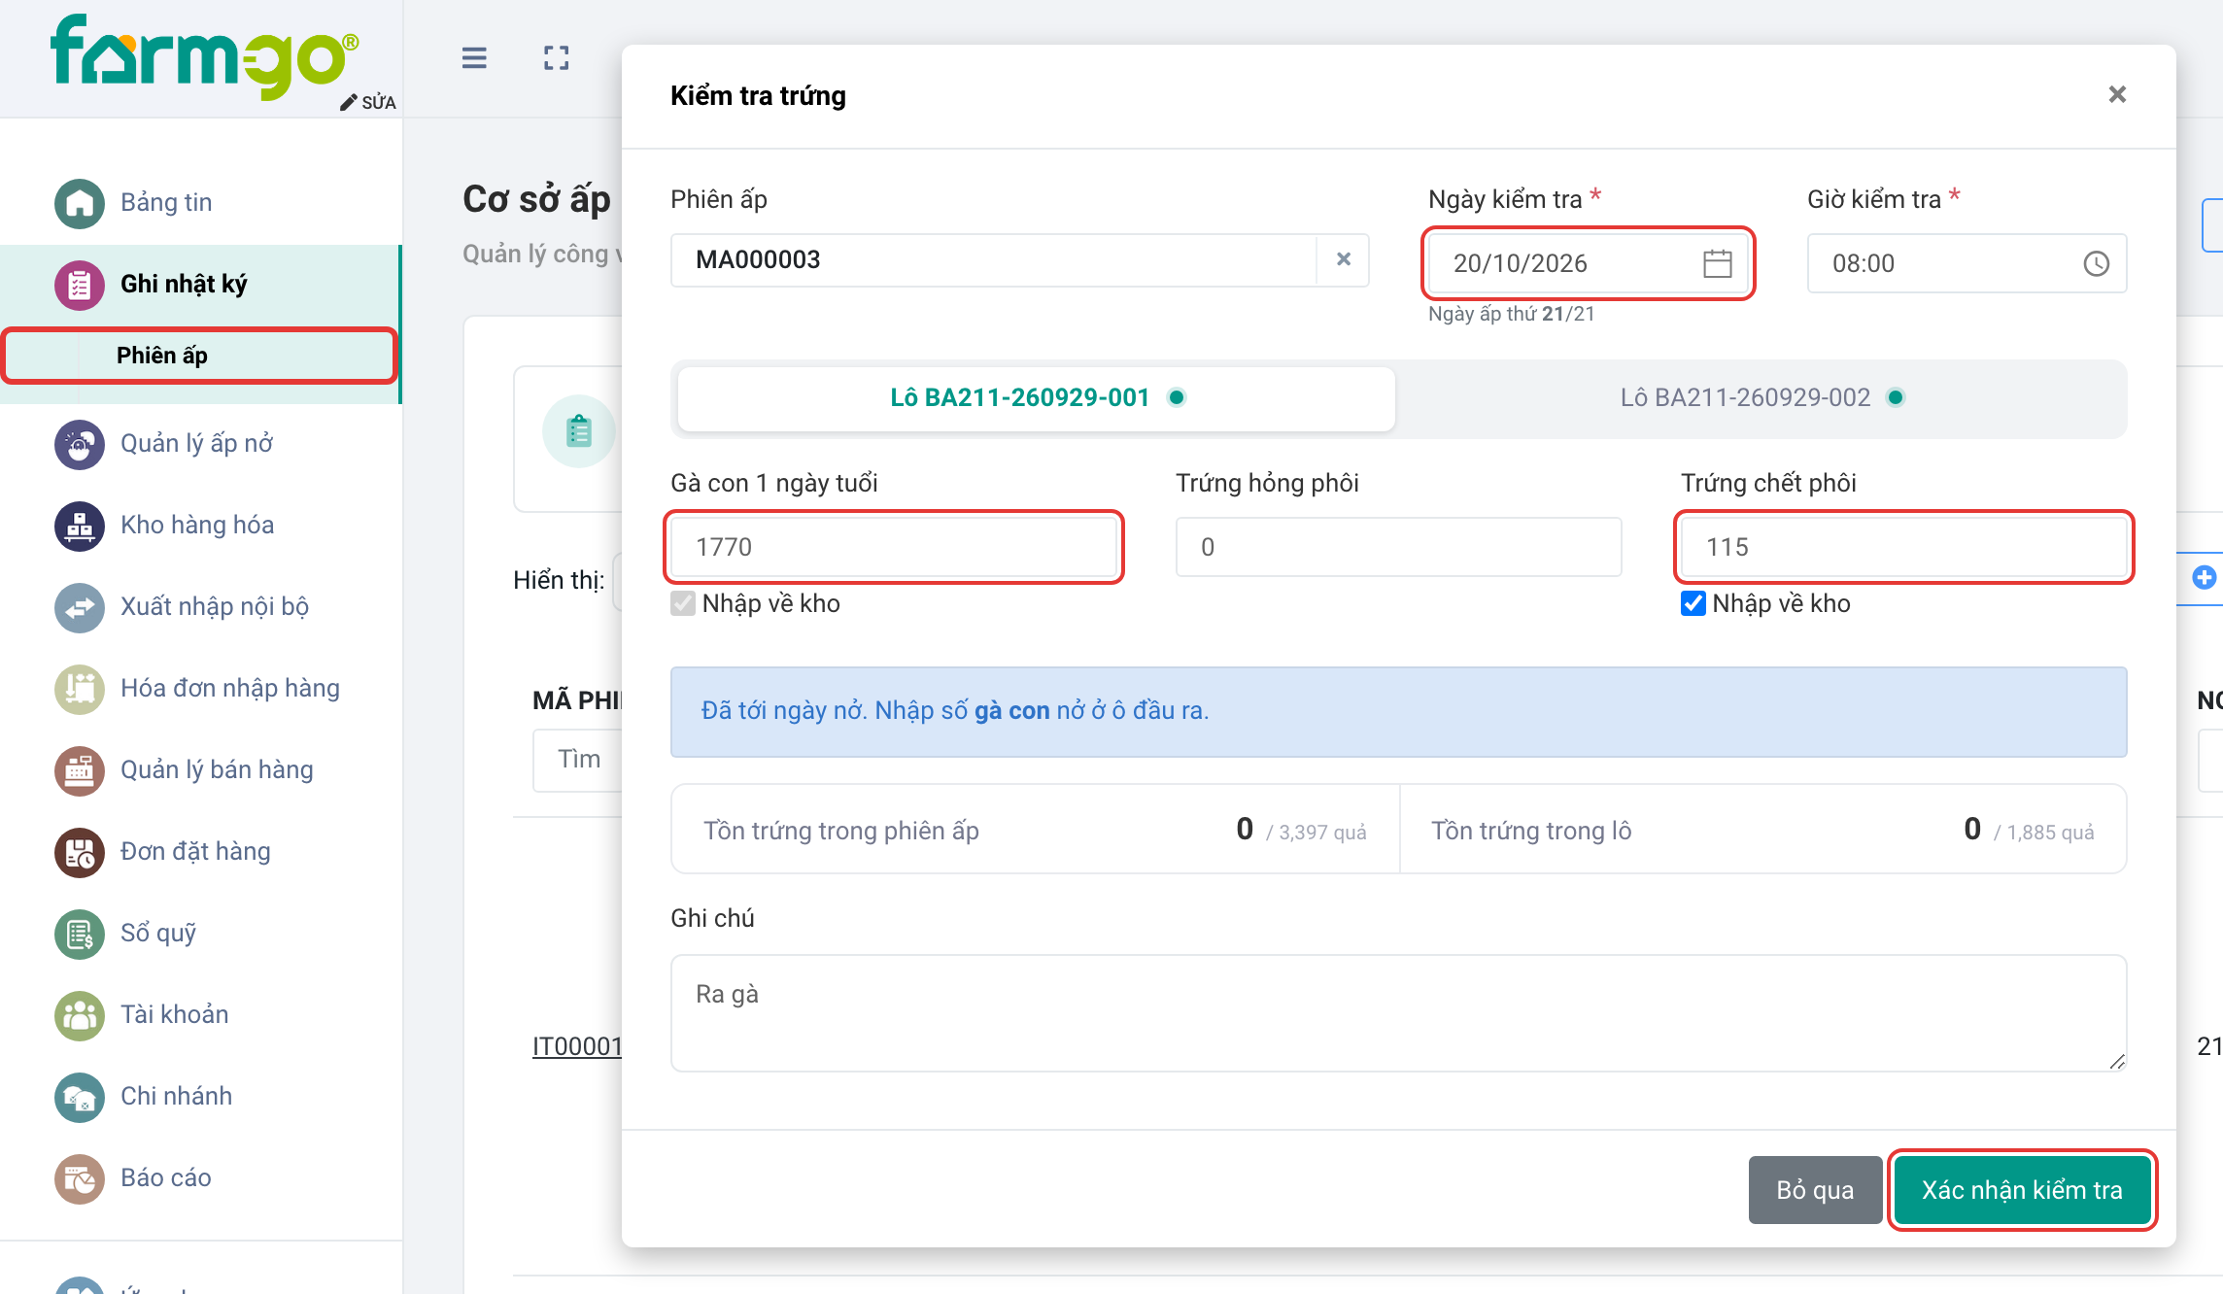The width and height of the screenshot is (2223, 1294).
Task: Toggle fullscreen mode icon
Action: pyautogui.click(x=557, y=58)
